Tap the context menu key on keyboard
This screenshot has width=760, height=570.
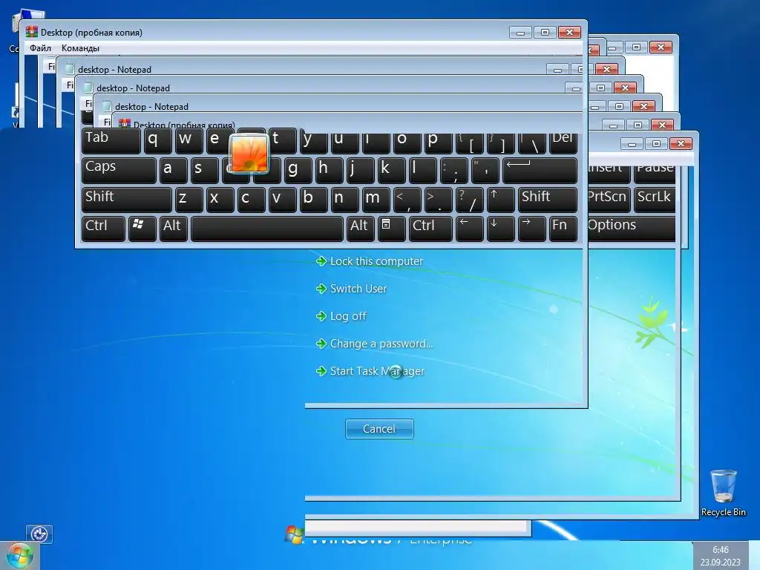[x=391, y=229]
